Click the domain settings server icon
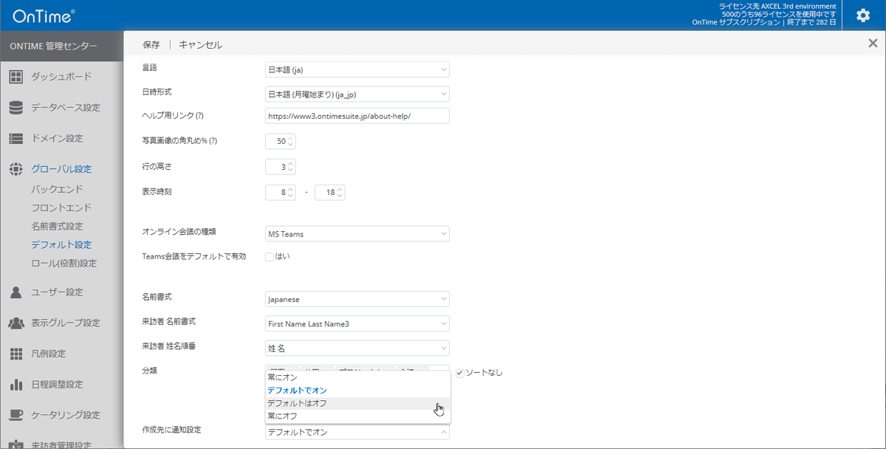The image size is (886, 449). pos(16,138)
